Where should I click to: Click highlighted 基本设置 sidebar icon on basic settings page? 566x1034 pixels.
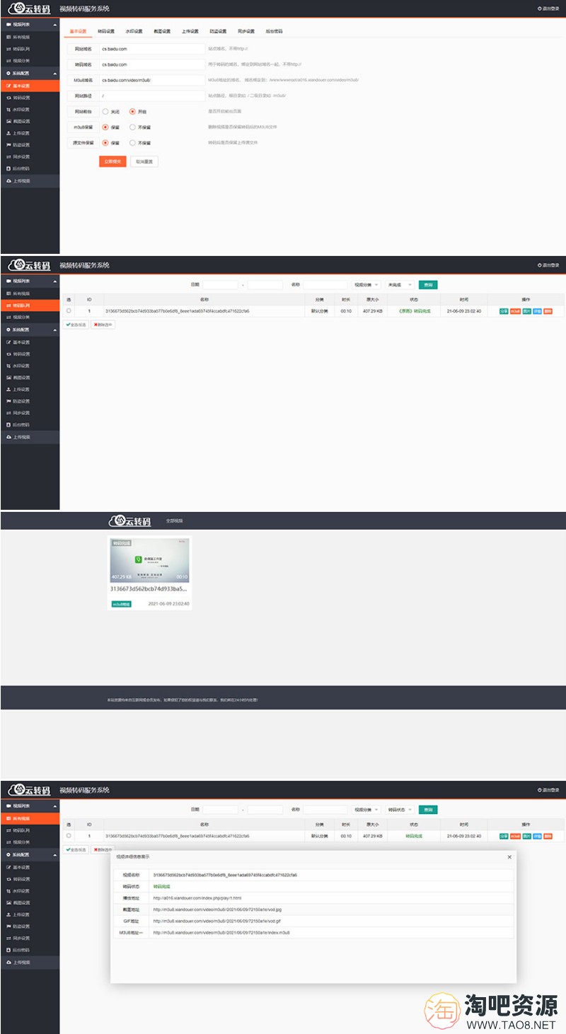tap(8, 86)
